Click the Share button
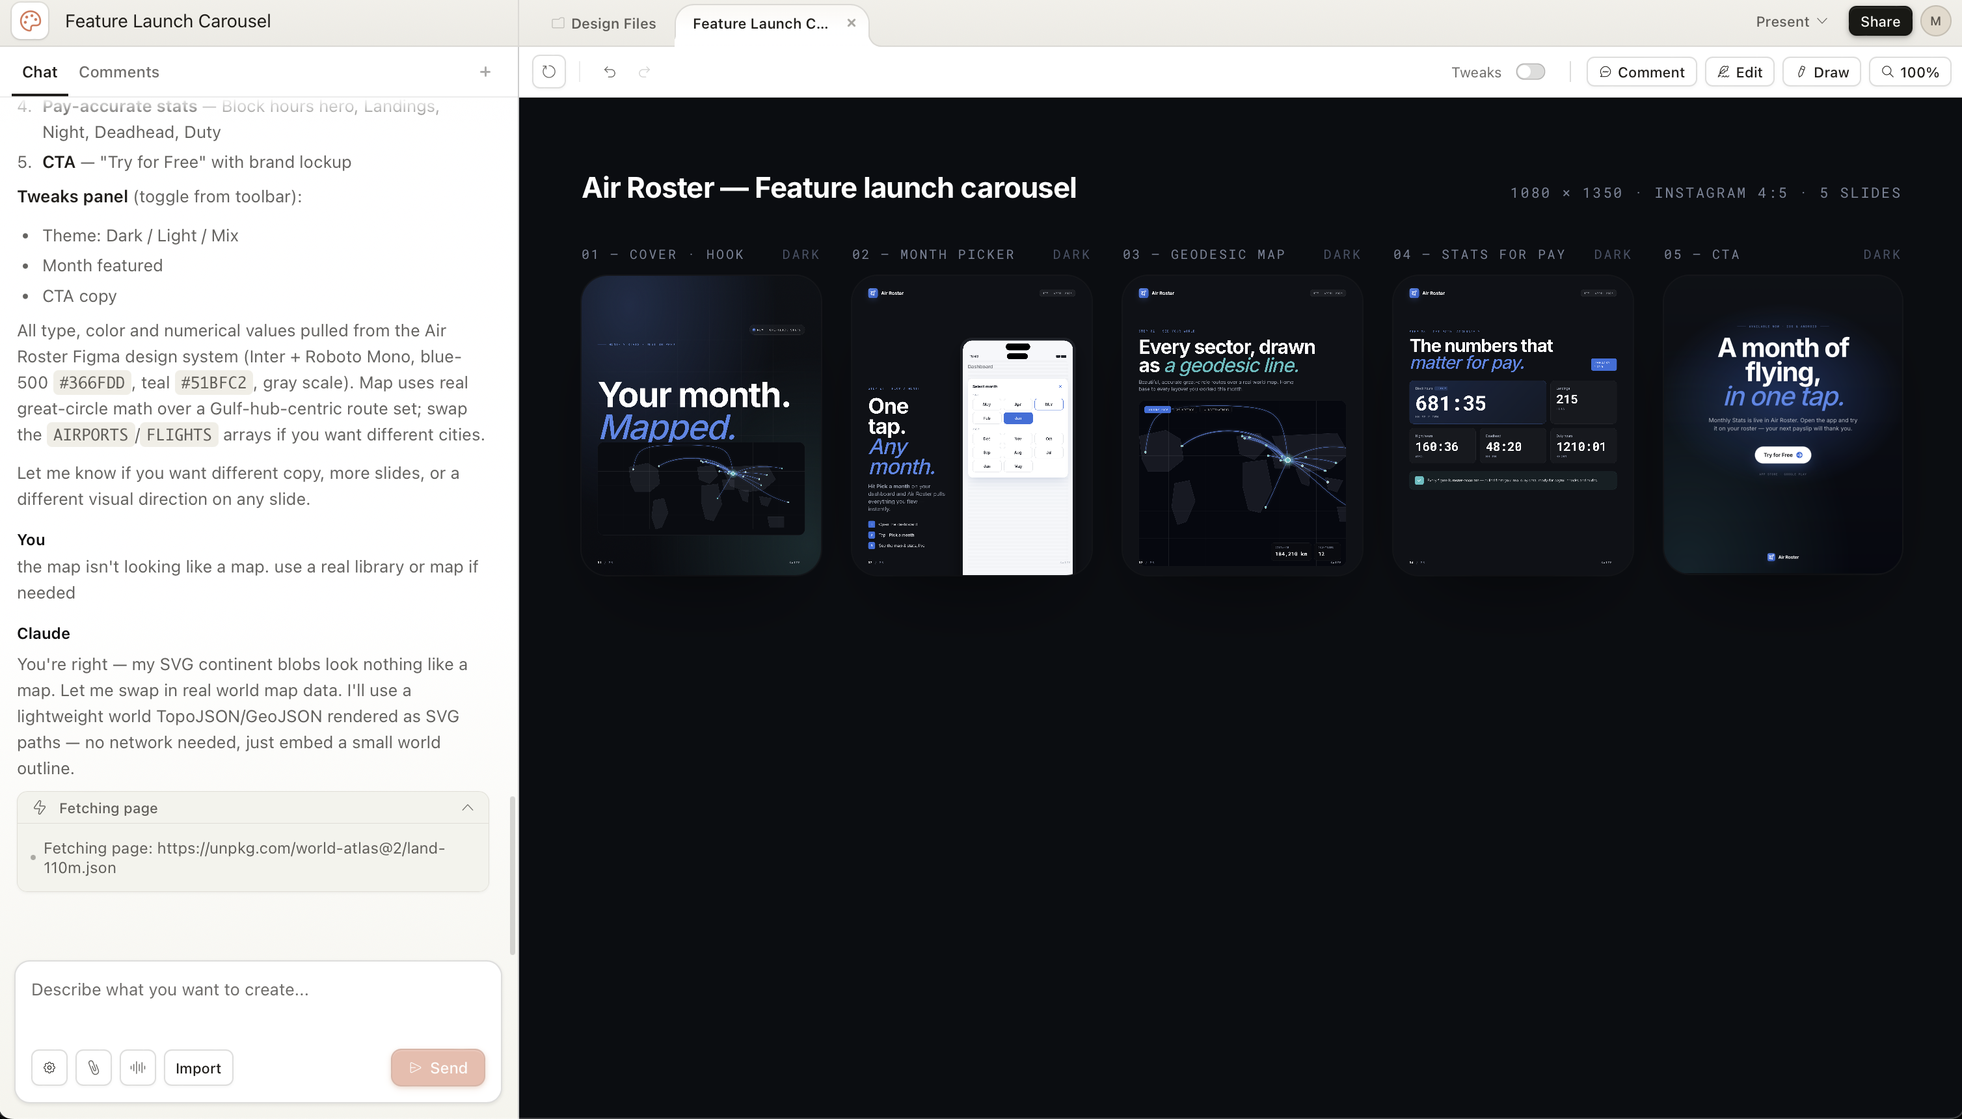This screenshot has width=1962, height=1119. 1880,21
